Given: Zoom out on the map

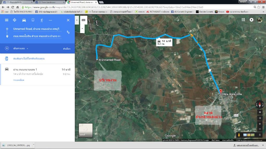Looking at the screenshot, I should [x=260, y=129].
